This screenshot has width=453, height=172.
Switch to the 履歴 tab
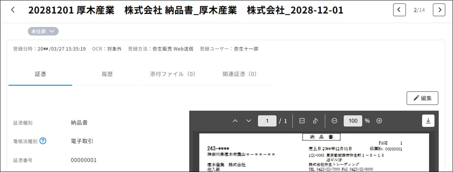coord(107,74)
